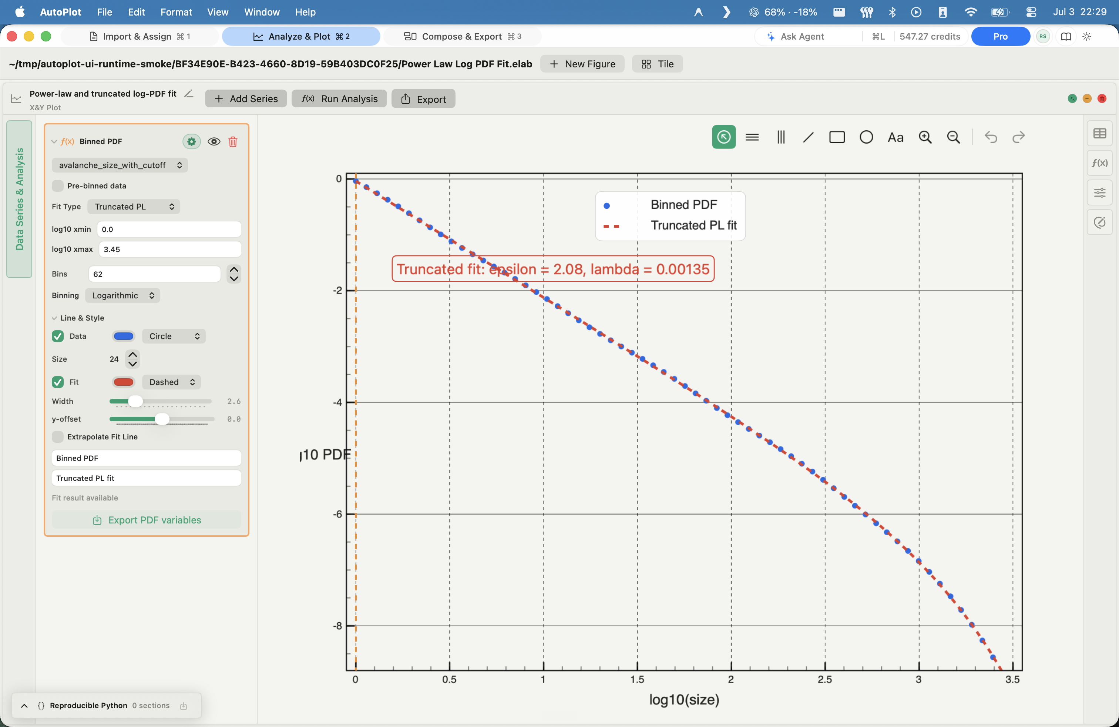Increase Bins count stepper
Viewport: 1119px width, 727px height.
coord(233,269)
